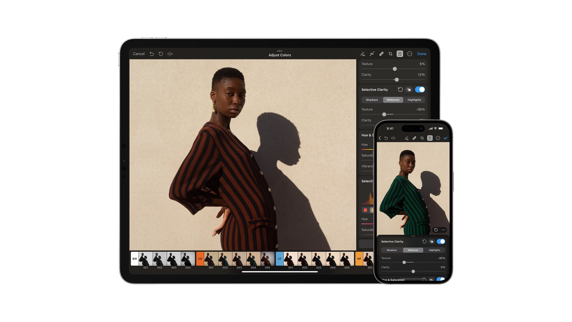
Task: Open the ellipsis menu beside iPhone reset arrow
Action: 443,230
